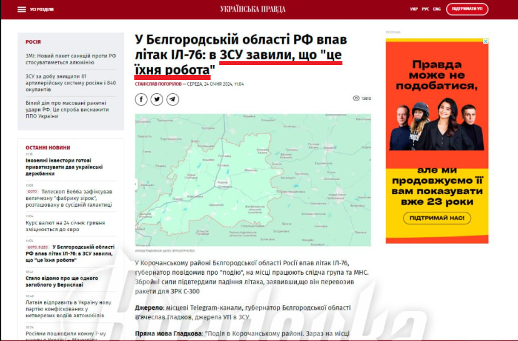Click 'Джерело' source paragraph label
518x341 pixels.
[149, 308]
